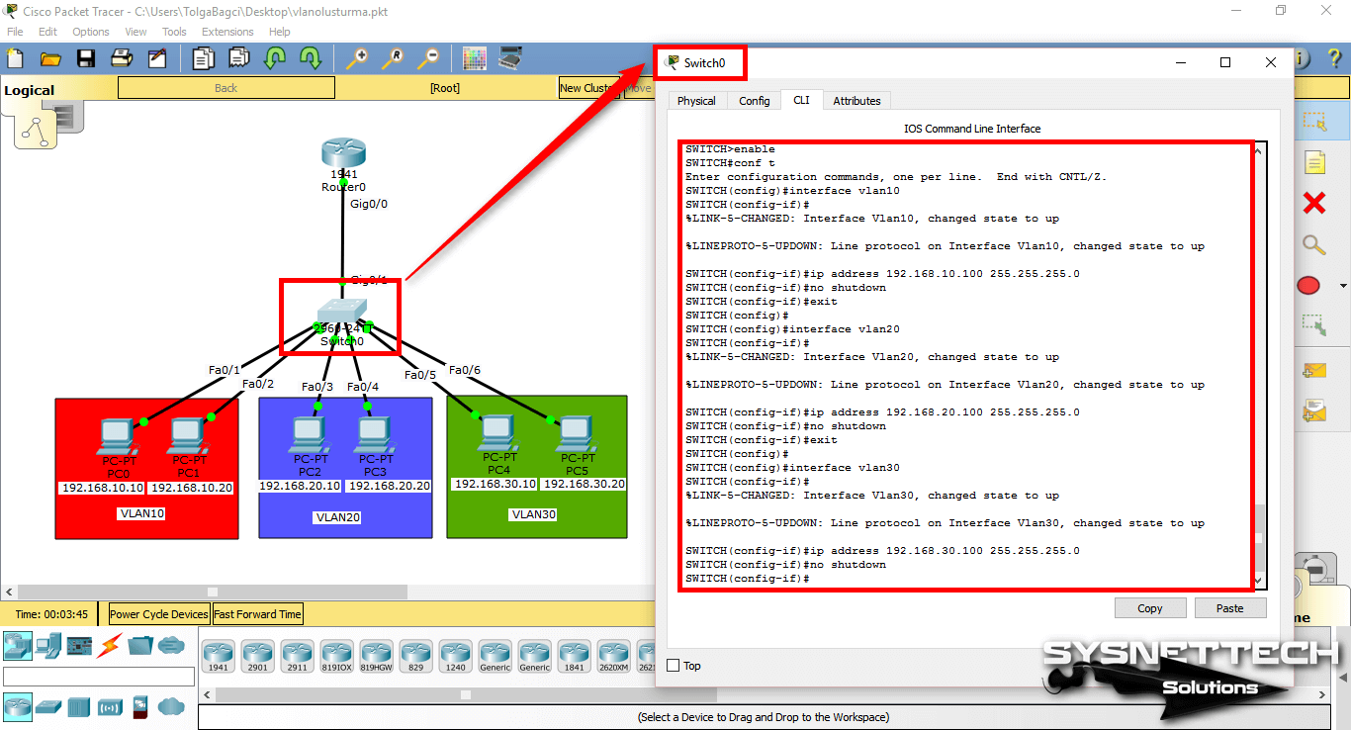Select the Components category

pyautogui.click(x=79, y=646)
